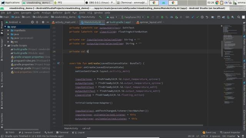Click the stop process square icon

click(x=181, y=17)
